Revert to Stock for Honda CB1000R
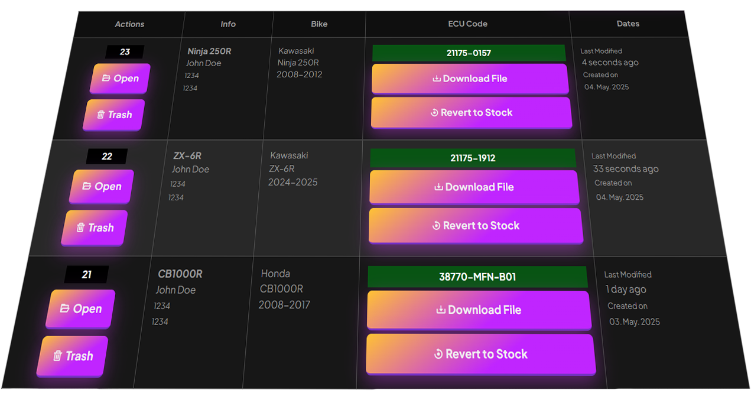The width and height of the screenshot is (751, 403). [x=480, y=354]
